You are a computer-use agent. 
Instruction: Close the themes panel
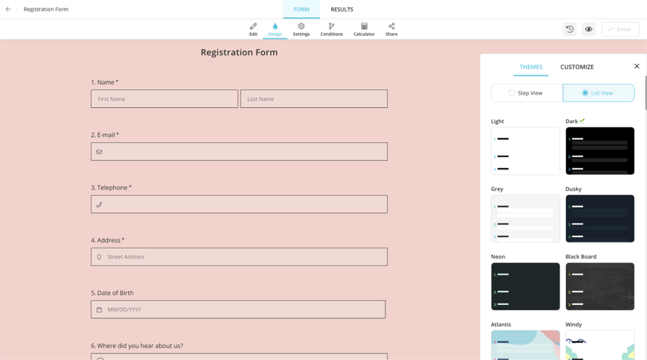tap(637, 66)
